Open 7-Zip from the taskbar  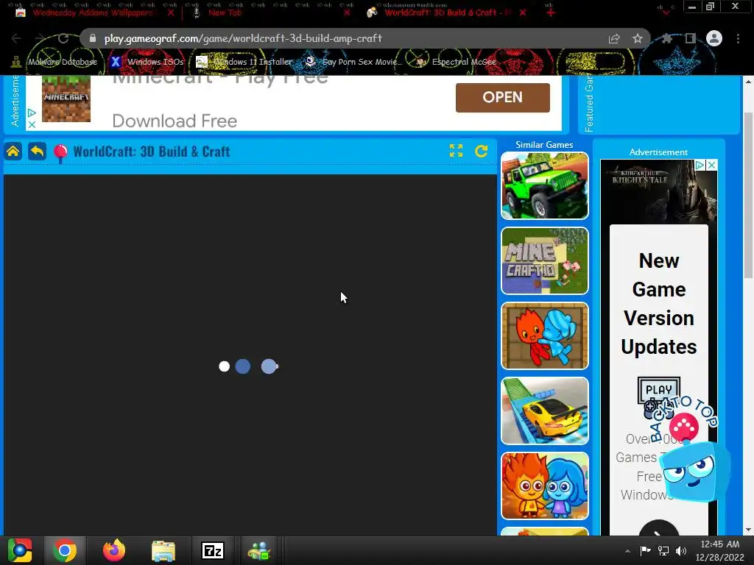coord(213,550)
